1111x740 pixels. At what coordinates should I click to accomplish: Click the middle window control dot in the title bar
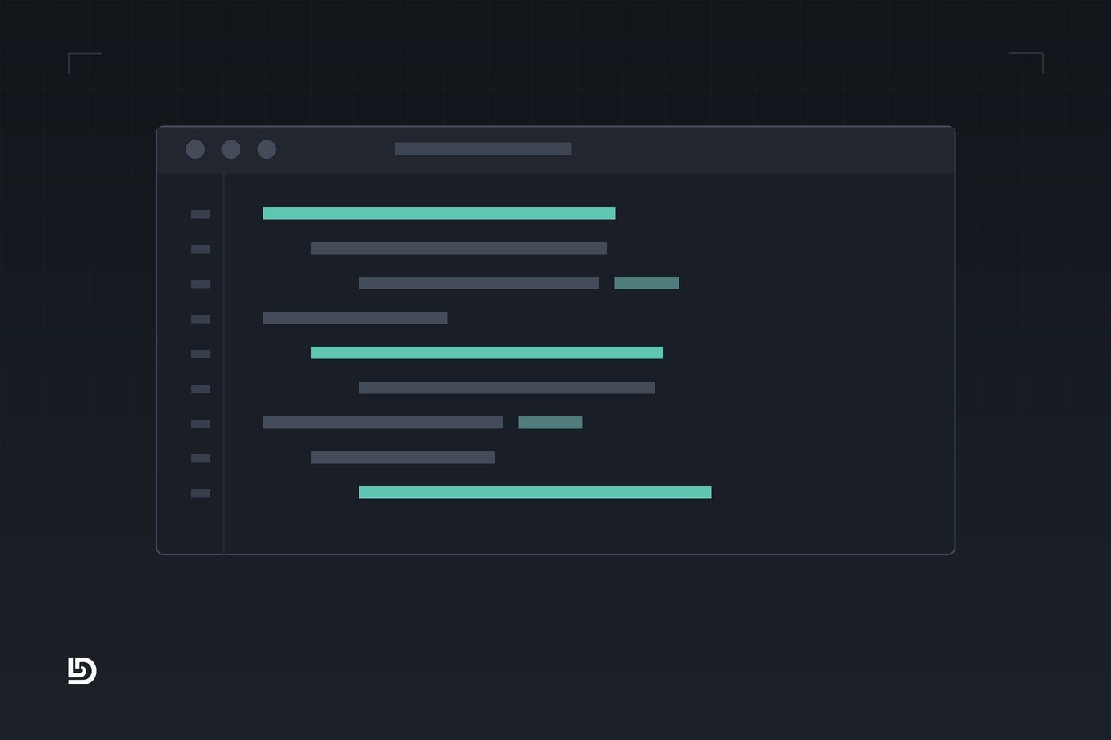[x=231, y=149]
